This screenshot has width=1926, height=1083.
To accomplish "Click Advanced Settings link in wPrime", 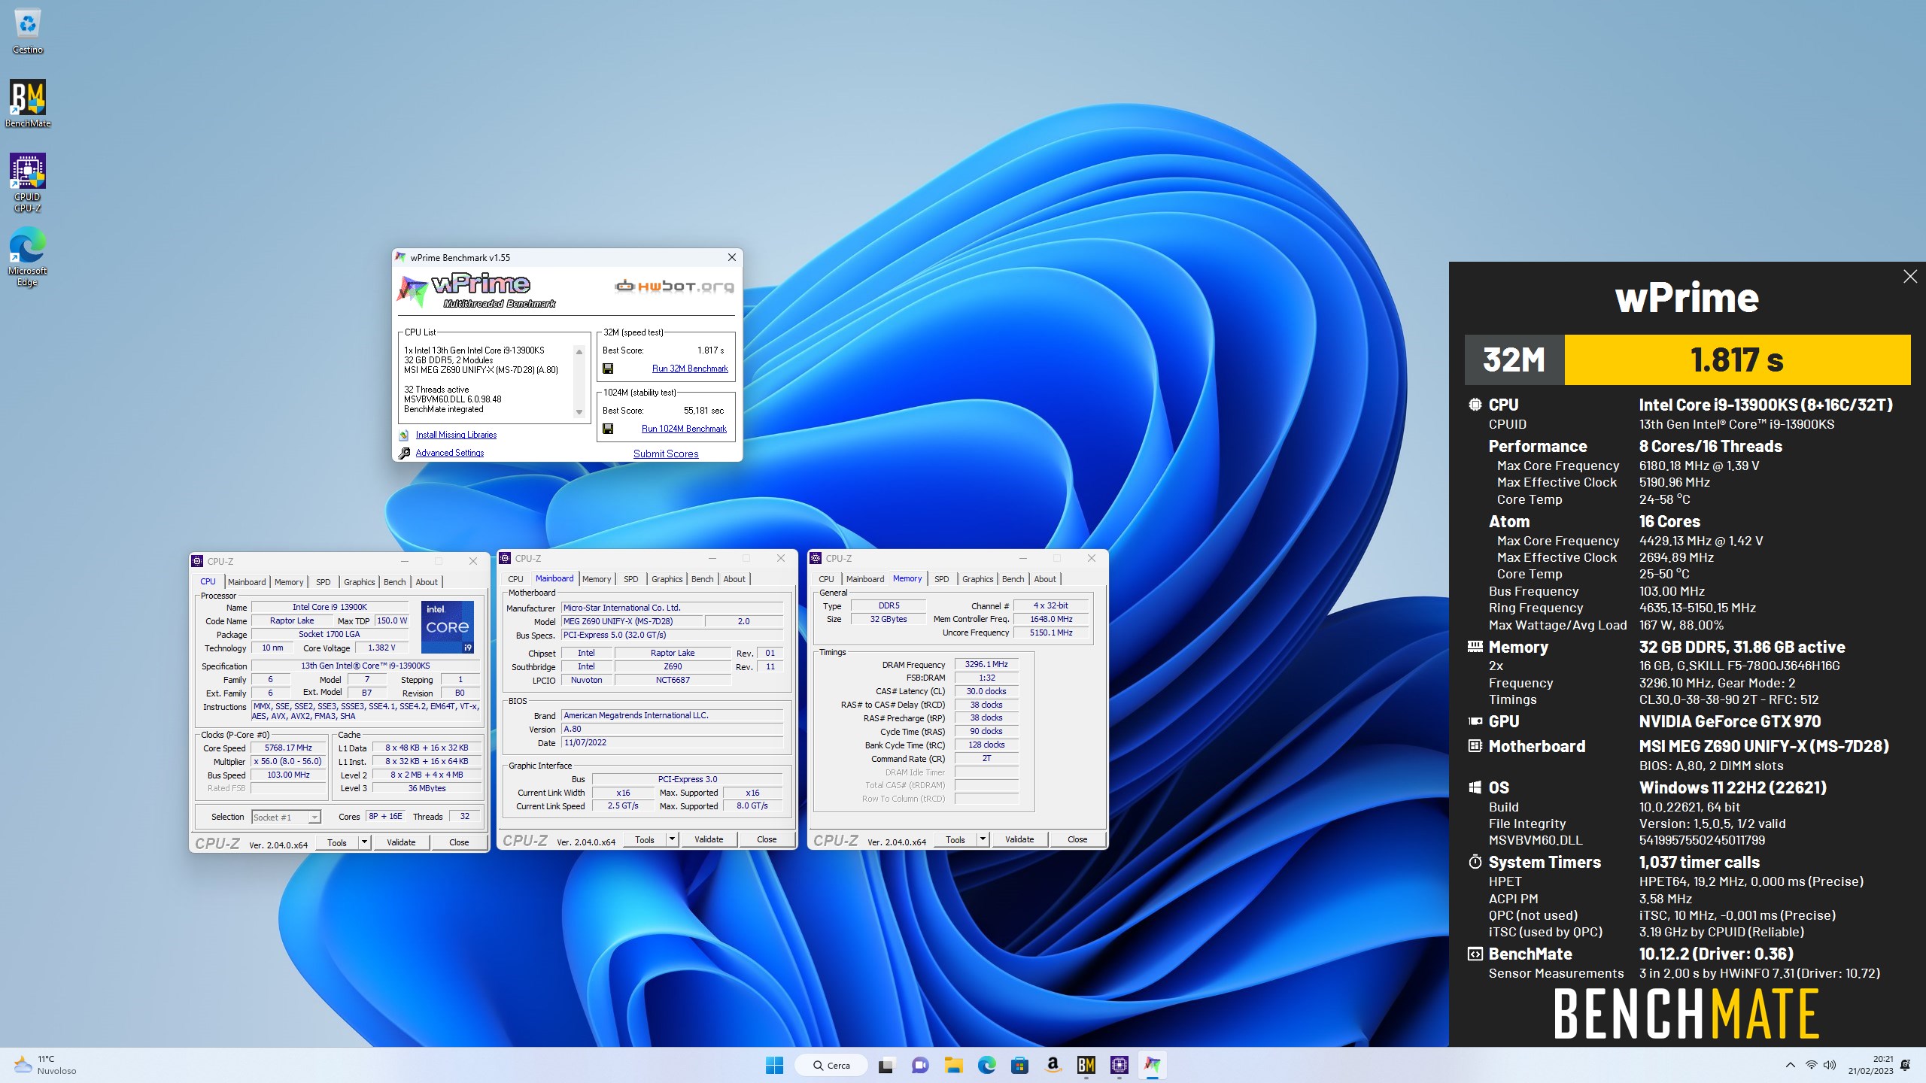I will pos(450,453).
